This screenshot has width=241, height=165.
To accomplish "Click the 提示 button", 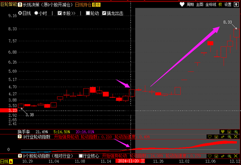I will coord(97,5).
